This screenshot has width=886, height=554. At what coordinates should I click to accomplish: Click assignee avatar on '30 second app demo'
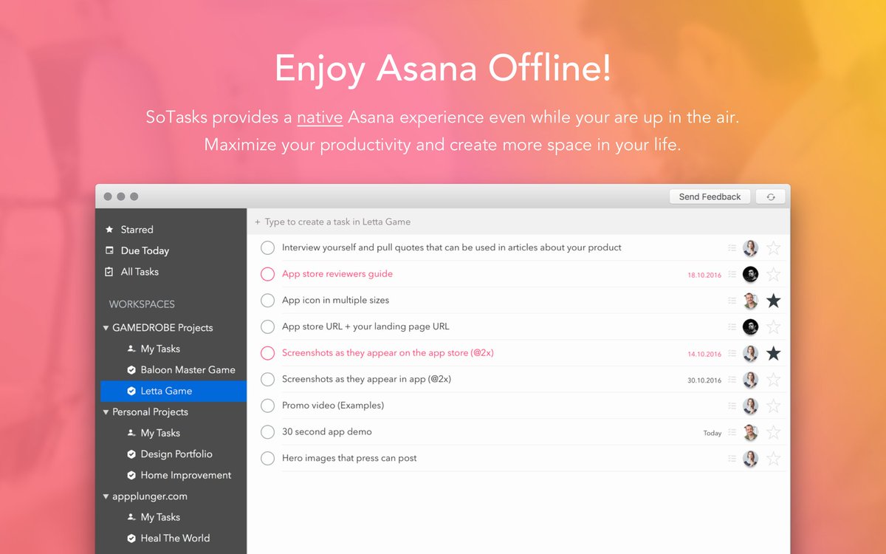coord(750,432)
